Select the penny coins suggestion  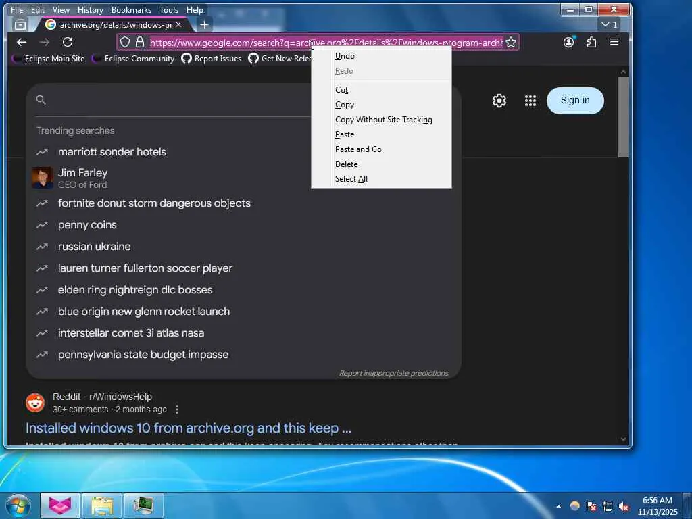coord(87,225)
